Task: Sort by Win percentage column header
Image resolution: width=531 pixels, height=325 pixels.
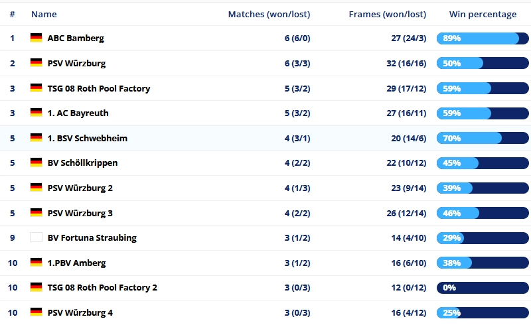Action: click(x=483, y=14)
